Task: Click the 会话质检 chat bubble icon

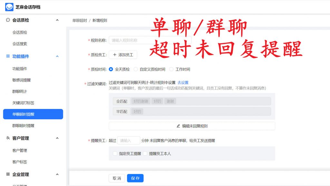Action: click(x=8, y=20)
